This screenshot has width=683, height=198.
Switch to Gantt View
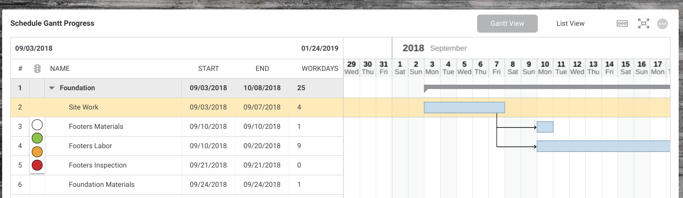[507, 24]
